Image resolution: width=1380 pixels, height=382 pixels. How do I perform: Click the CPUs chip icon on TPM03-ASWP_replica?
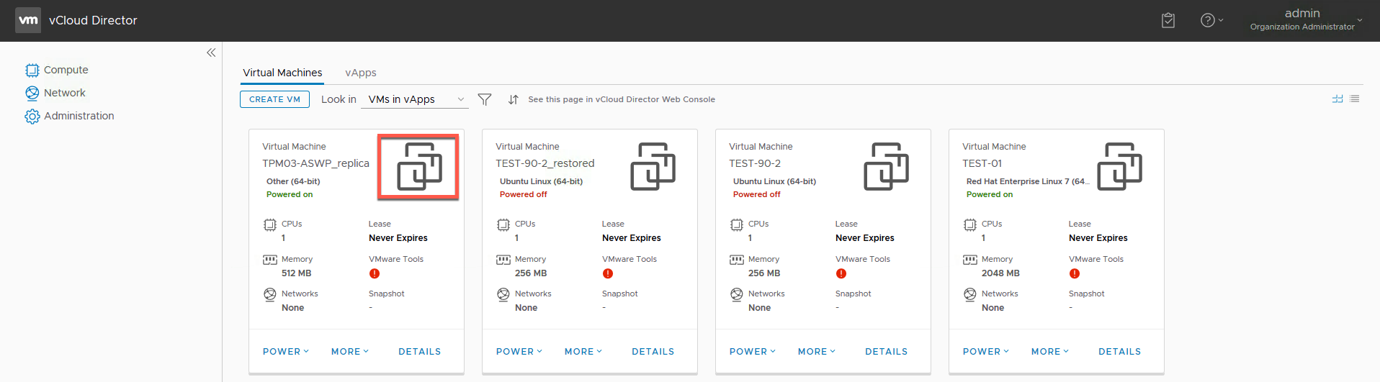tap(270, 224)
